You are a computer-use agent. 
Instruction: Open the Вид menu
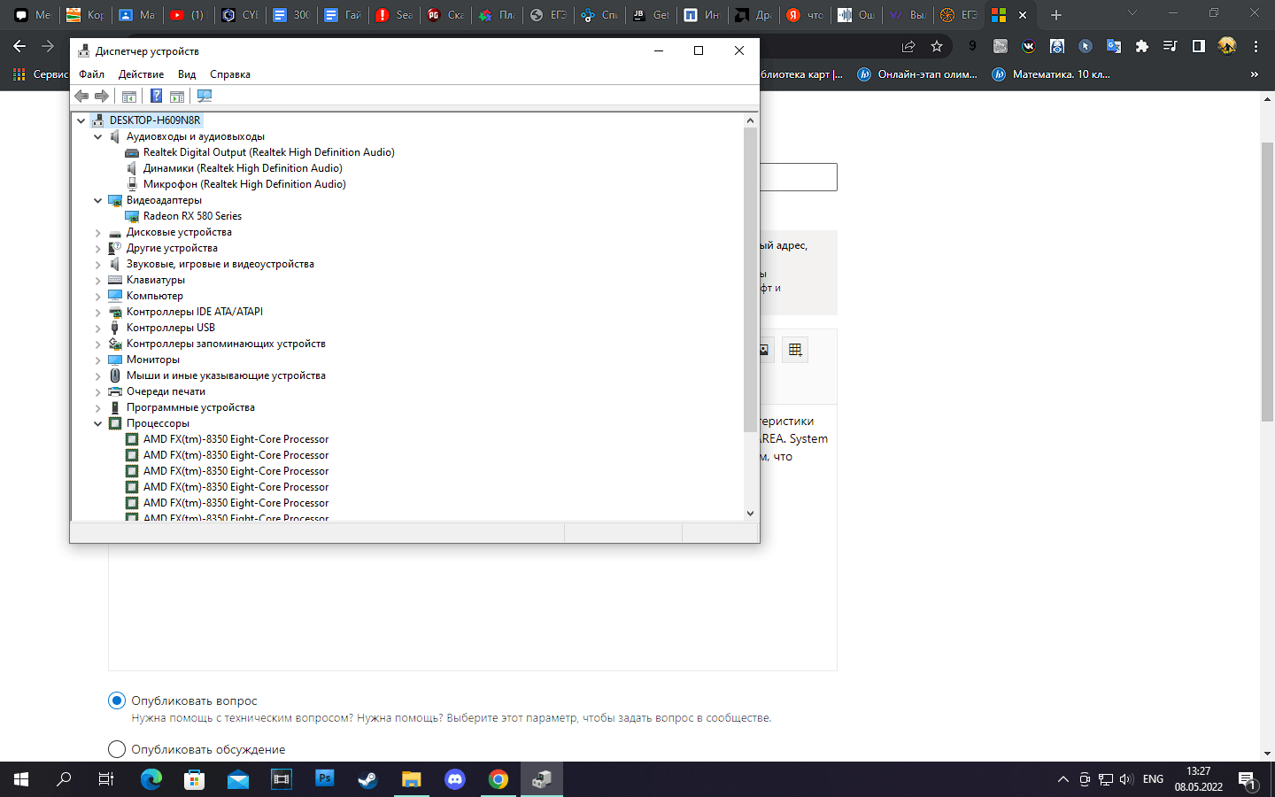tap(187, 74)
